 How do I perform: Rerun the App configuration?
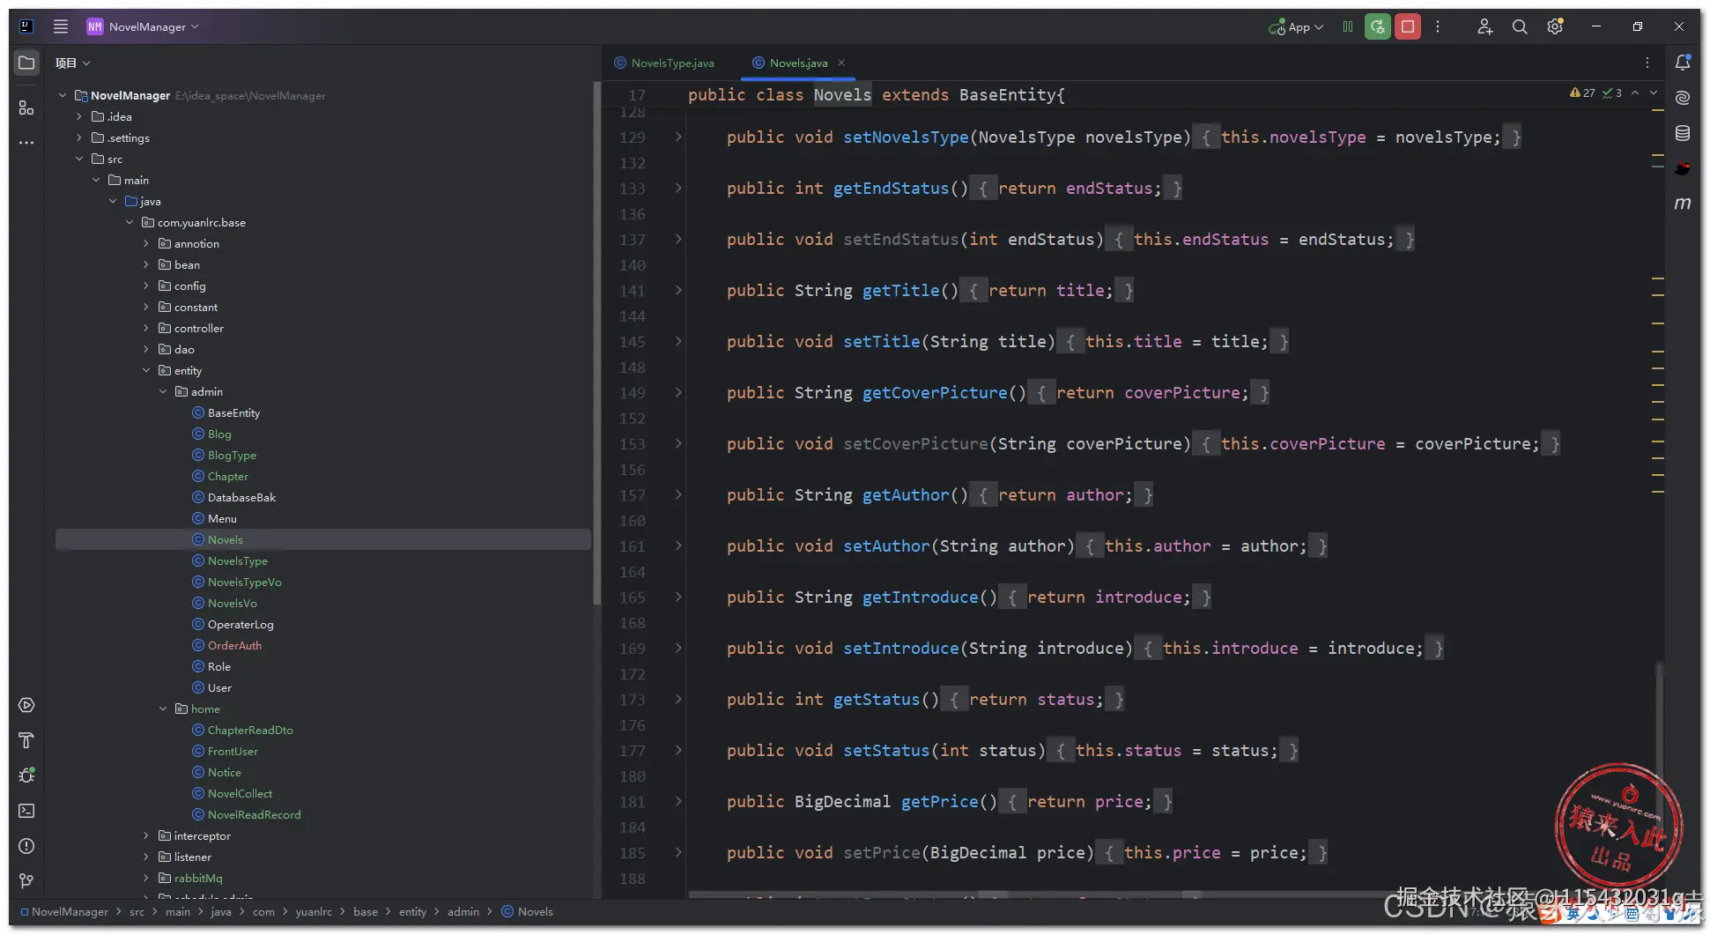click(1378, 26)
